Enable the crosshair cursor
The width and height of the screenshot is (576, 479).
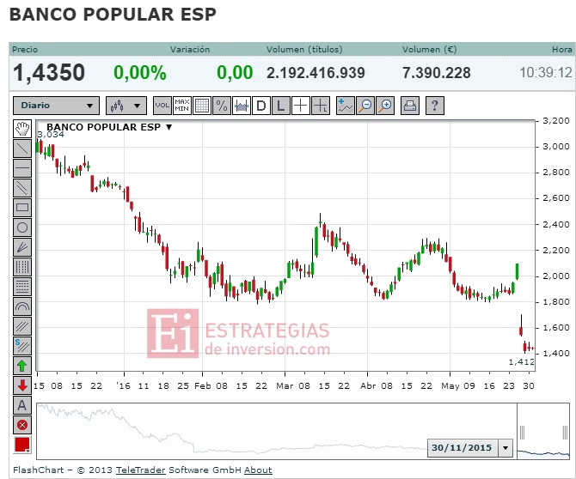[x=301, y=106]
